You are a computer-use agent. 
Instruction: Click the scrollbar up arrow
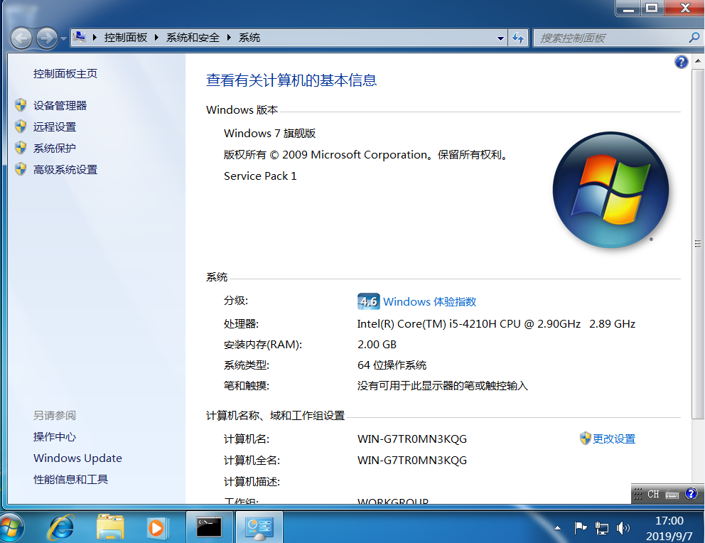[x=697, y=60]
